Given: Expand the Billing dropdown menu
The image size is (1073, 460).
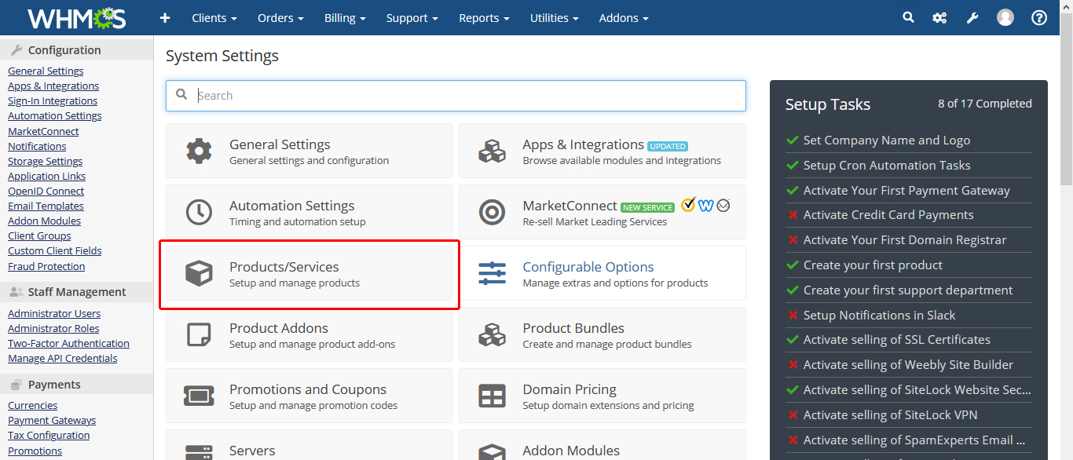Looking at the screenshot, I should [x=345, y=17].
